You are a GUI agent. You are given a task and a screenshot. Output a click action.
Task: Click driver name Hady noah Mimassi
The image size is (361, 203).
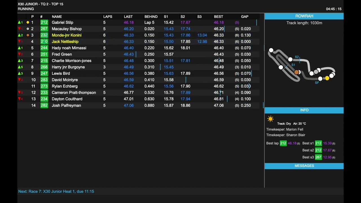[69, 48]
